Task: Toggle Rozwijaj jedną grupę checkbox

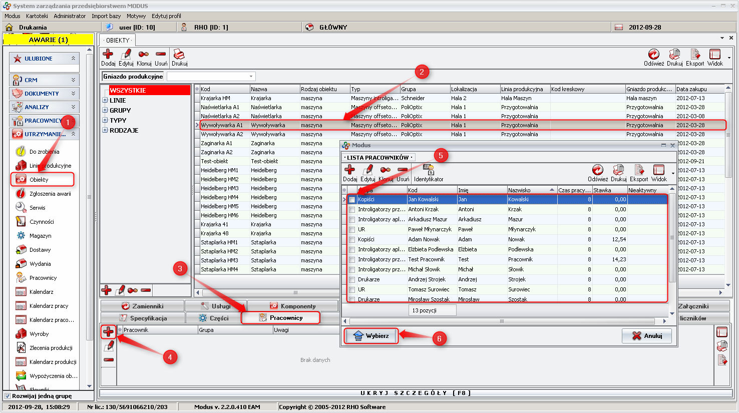Action: (8, 396)
